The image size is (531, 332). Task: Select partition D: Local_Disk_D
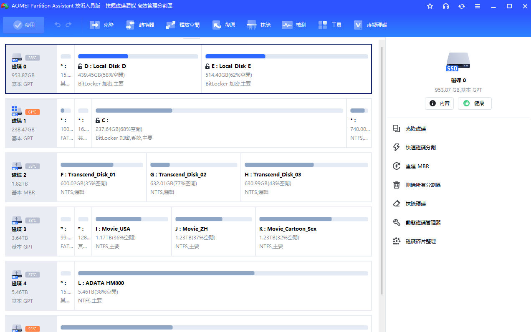(138, 69)
